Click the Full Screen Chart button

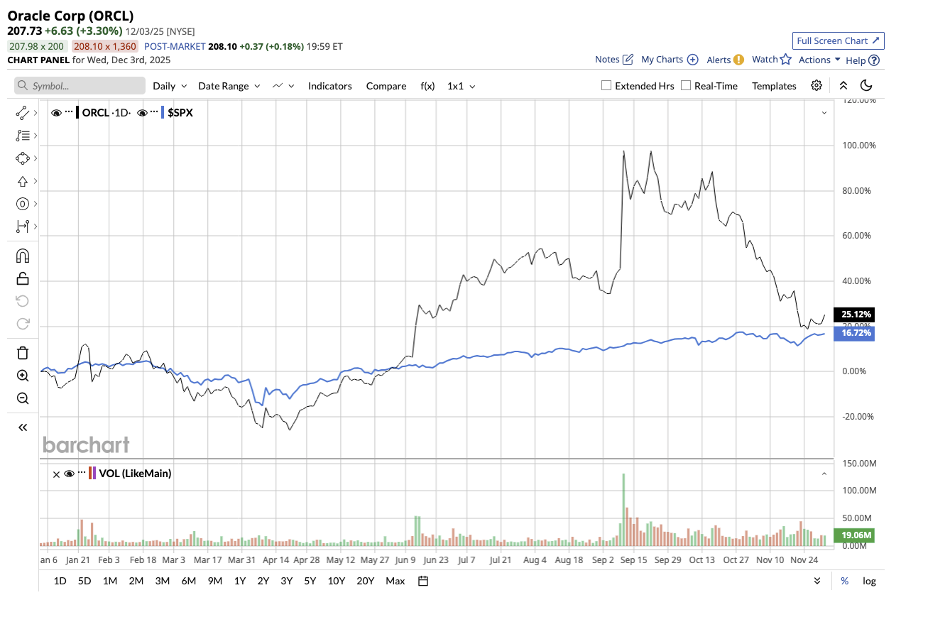(x=839, y=41)
